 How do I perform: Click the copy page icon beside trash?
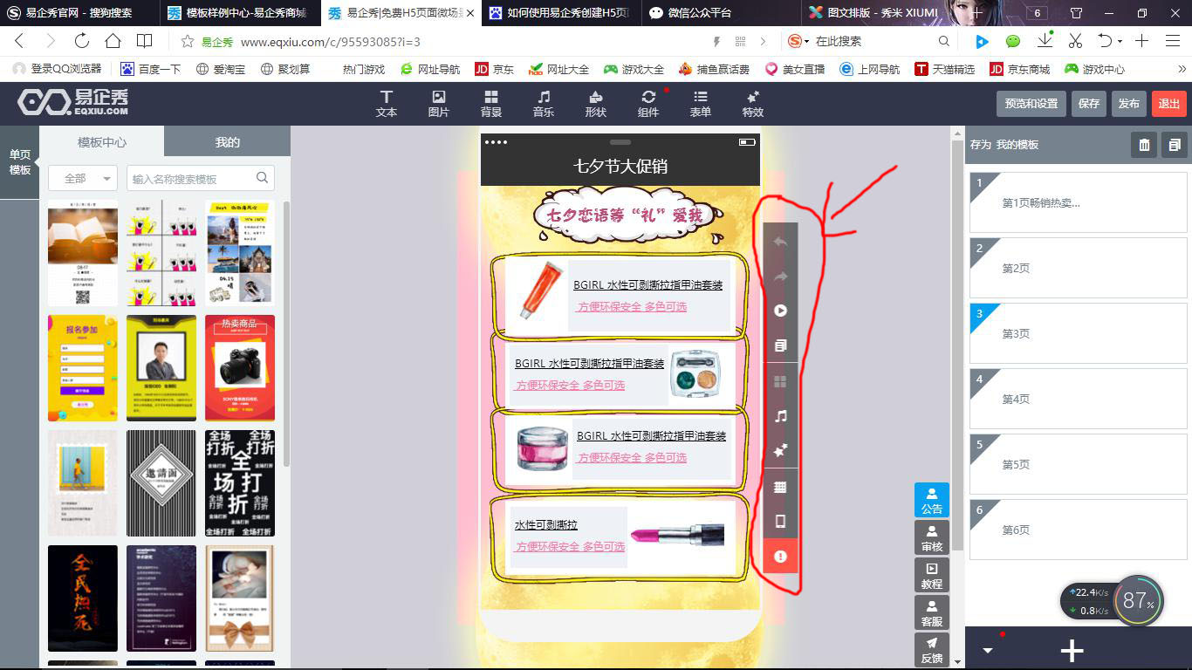[1175, 145]
